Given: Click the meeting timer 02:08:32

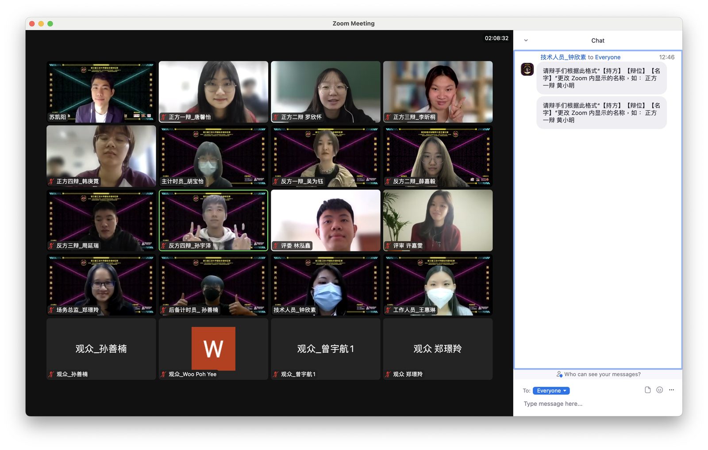Looking at the screenshot, I should 496,38.
